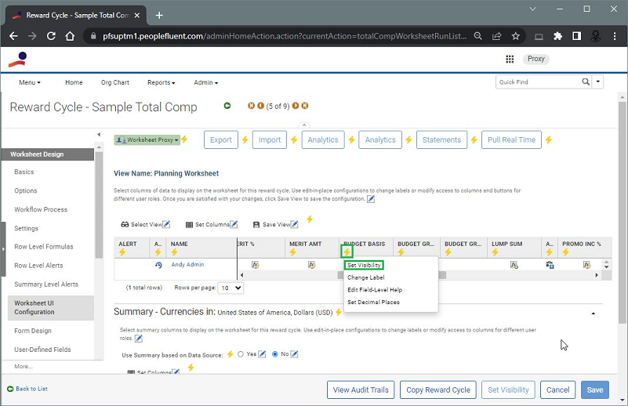This screenshot has width=628, height=406.
Task: Open Org Chart in navigation bar
Action: [x=115, y=82]
